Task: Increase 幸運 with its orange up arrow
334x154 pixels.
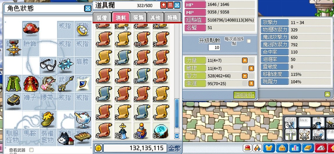Action: (251, 83)
